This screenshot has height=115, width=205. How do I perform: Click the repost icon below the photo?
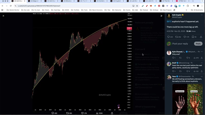68,113
